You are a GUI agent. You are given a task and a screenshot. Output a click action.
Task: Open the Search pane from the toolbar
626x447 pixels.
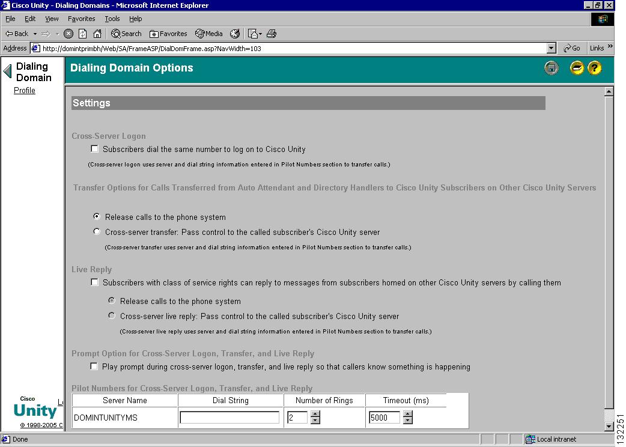pyautogui.click(x=126, y=34)
